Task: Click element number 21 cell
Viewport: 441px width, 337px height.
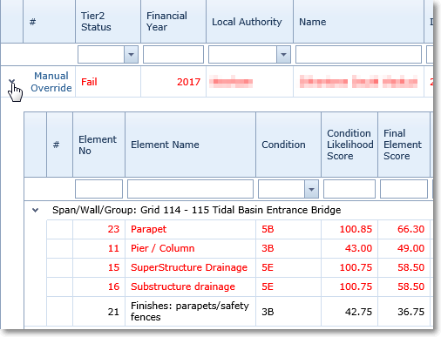Action: point(98,312)
